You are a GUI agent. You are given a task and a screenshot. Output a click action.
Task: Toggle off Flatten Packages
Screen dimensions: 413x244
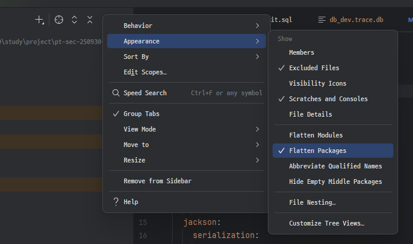click(333, 151)
